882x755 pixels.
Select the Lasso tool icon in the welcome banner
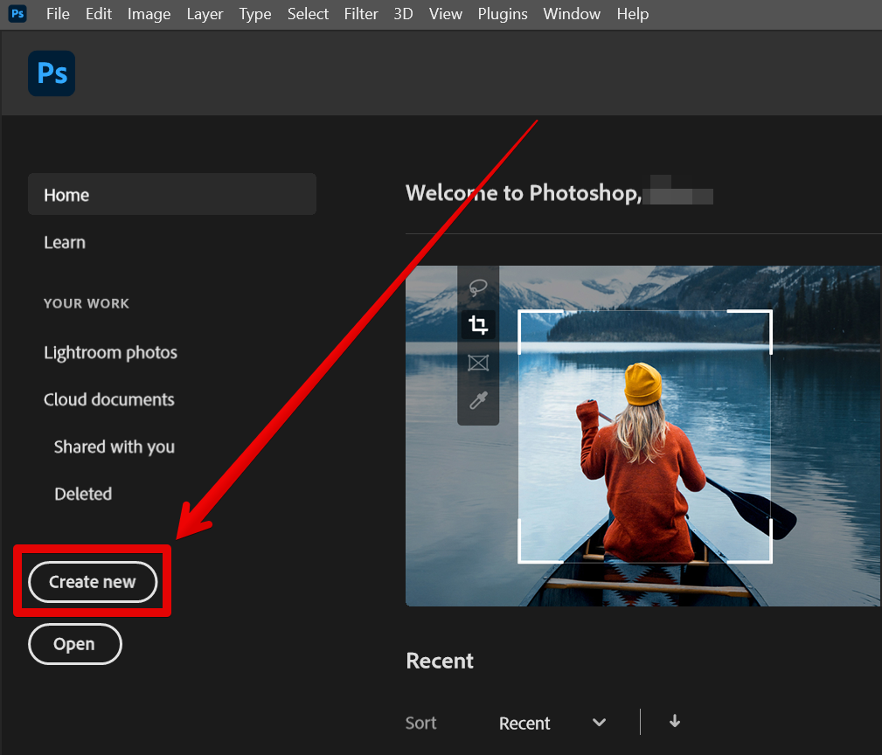pyautogui.click(x=478, y=287)
